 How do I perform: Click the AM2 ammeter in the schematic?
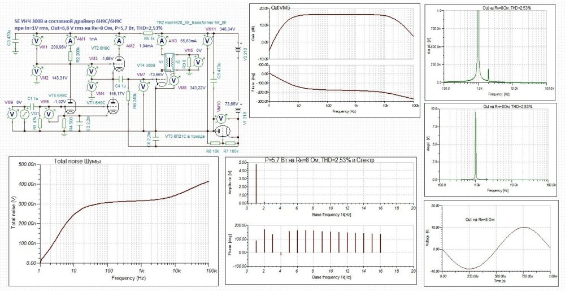(119, 41)
